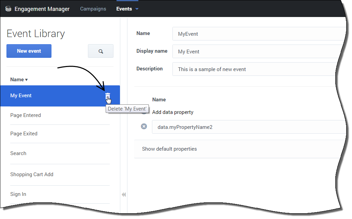Switch to the Campaigns tab
Viewport: 352px width, 219px height.
[93, 9]
